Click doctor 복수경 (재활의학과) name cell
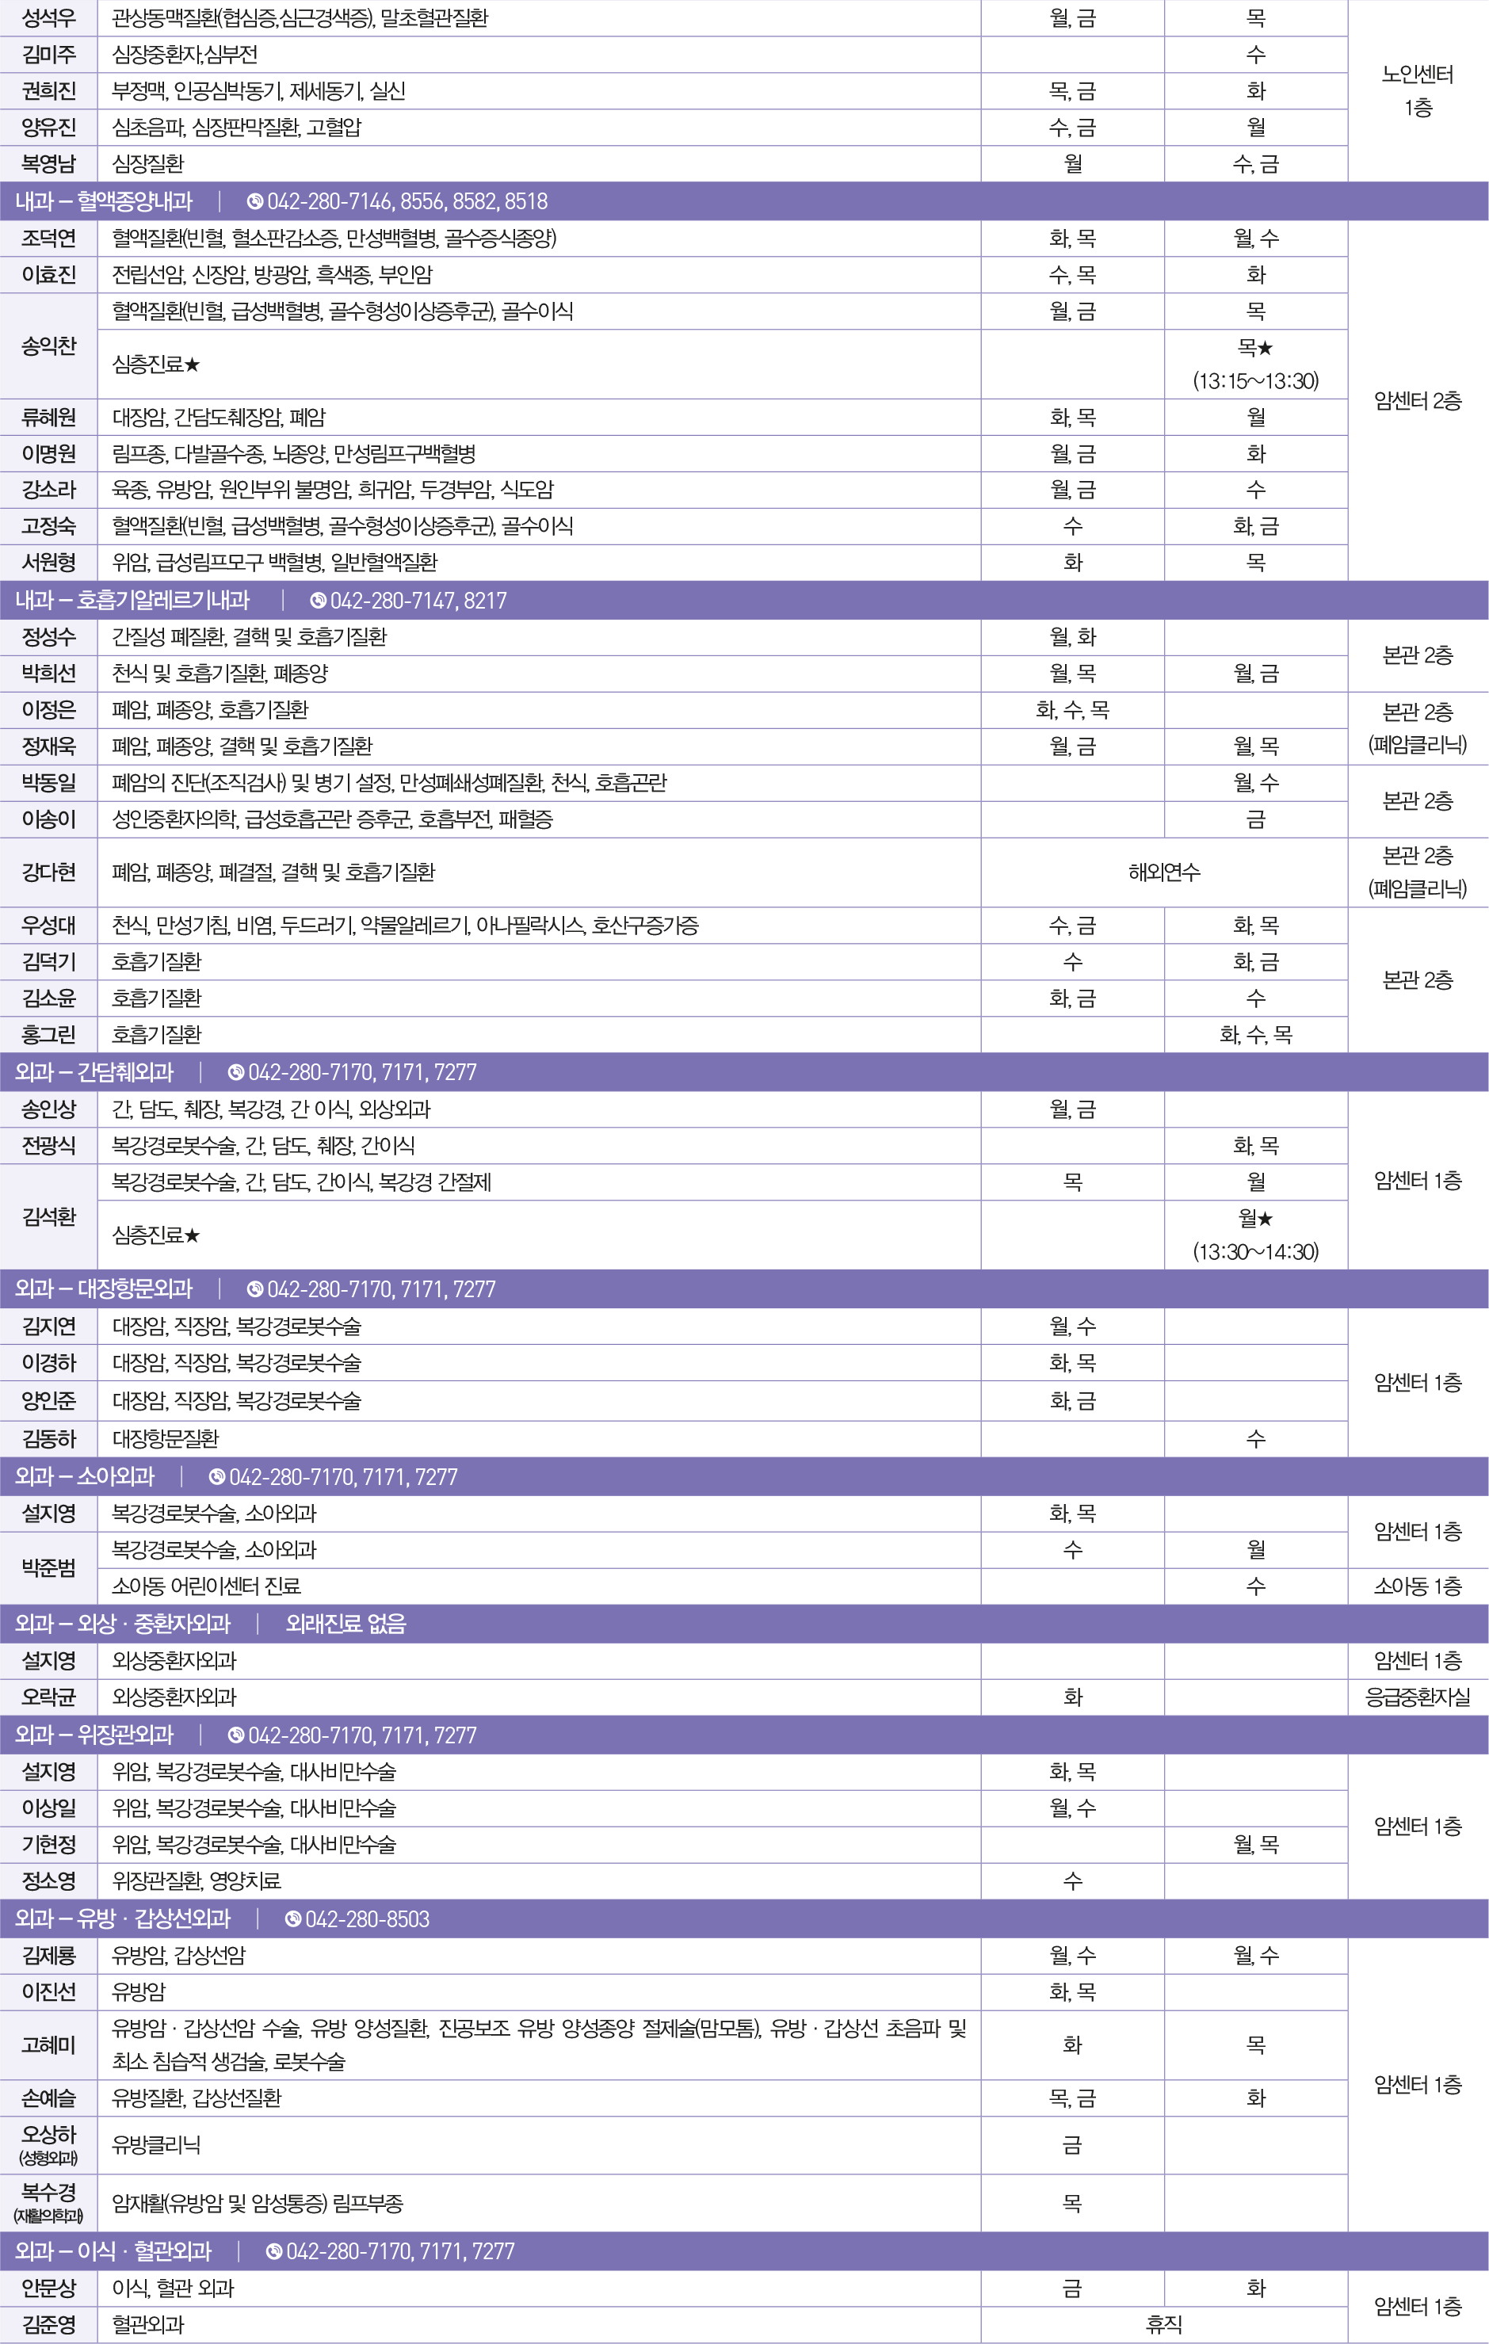1489x2344 pixels. pyautogui.click(x=48, y=2203)
